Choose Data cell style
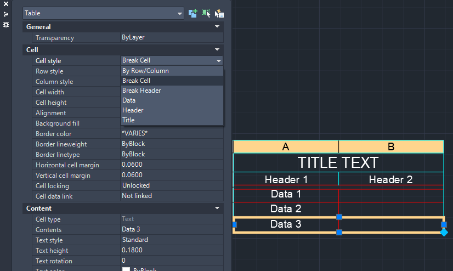Screen dimensions: 453x271 172,100
